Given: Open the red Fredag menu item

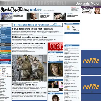Looking at the screenshot, I should coord(6,60).
